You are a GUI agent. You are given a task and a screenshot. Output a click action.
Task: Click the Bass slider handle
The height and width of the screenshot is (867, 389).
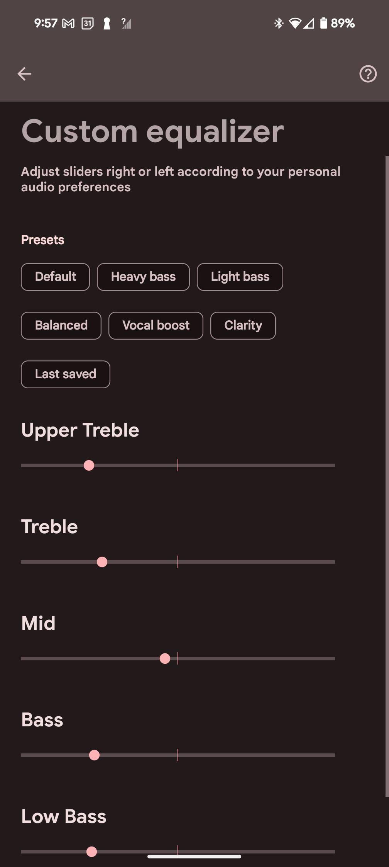click(x=94, y=755)
